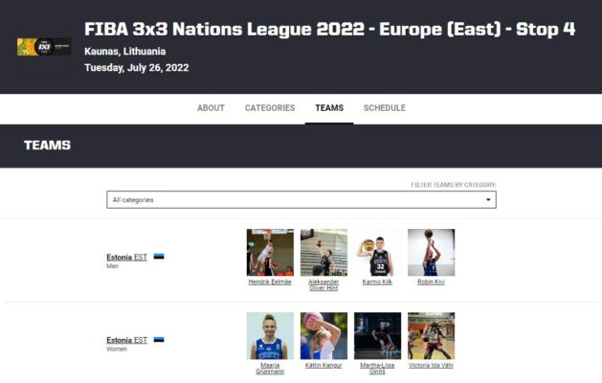
Task: Click Estonia flag icon in Men row
Action: click(x=159, y=257)
